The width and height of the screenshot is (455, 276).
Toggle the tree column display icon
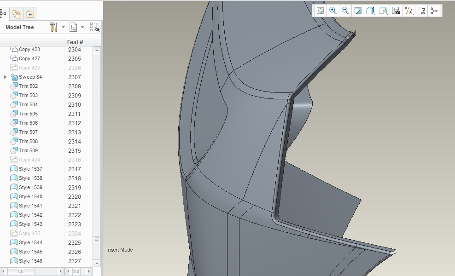(x=94, y=27)
